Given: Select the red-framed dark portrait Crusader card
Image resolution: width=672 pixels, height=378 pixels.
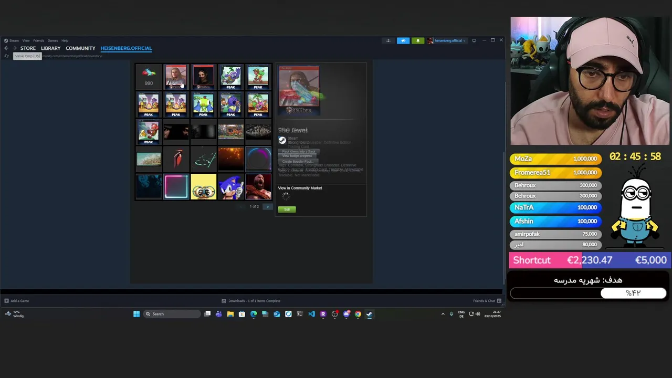Looking at the screenshot, I should point(203,77).
